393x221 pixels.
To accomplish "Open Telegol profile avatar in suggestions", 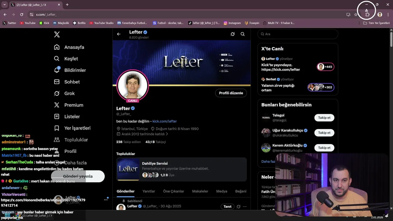I will pos(266,118).
